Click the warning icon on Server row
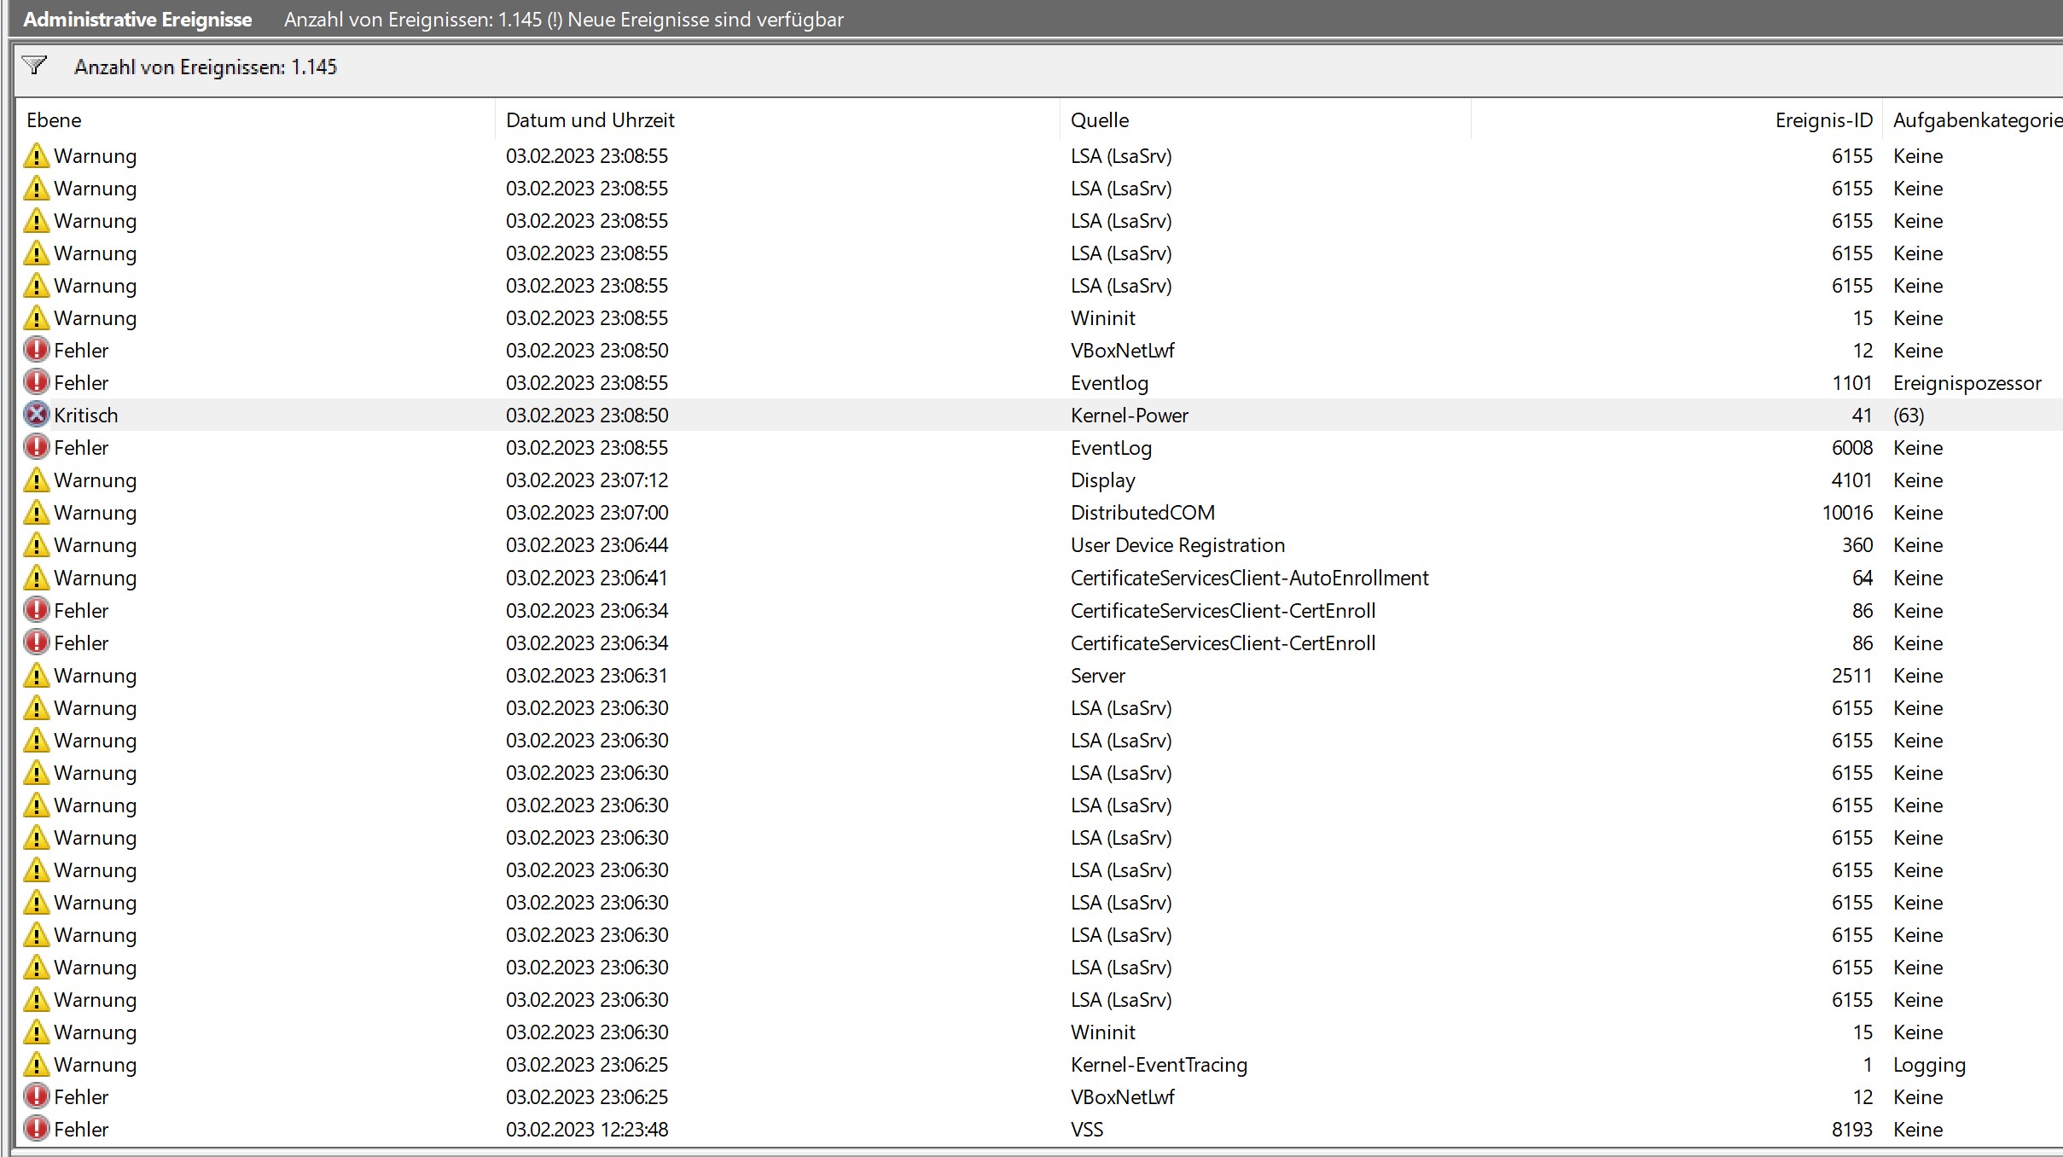This screenshot has height=1157, width=2063. click(x=36, y=676)
